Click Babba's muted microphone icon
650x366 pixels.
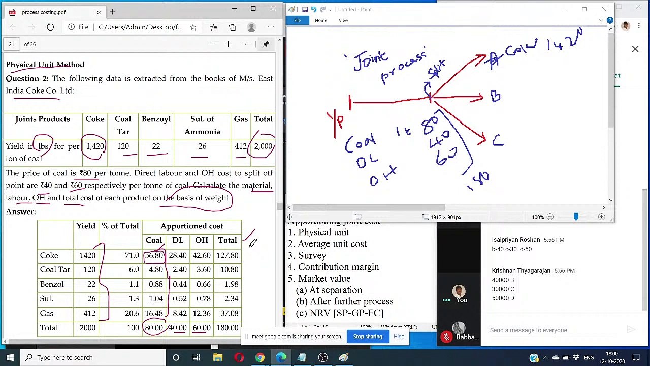coord(446,337)
